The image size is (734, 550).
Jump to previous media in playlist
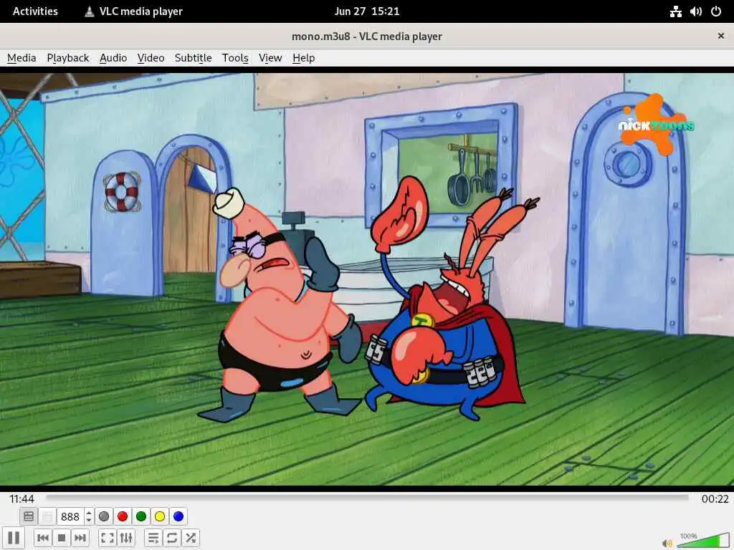42,538
